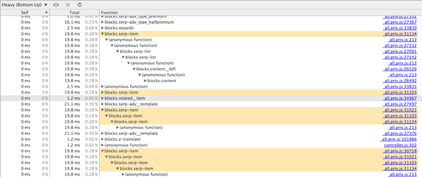This screenshot has height=177, width=422.
Task: Open the _all.priv.js:27497 source link
Action: (x=400, y=104)
